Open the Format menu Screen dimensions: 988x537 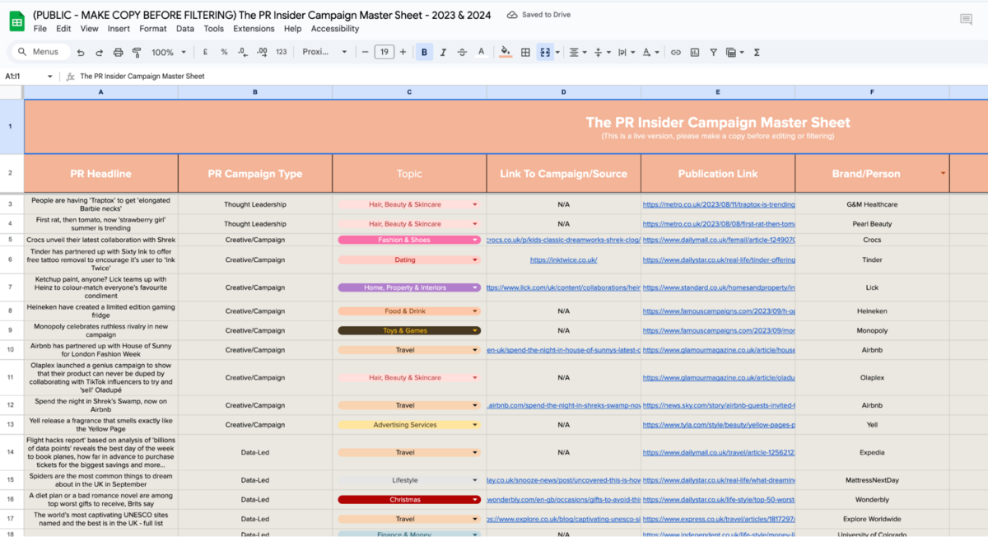(x=152, y=29)
